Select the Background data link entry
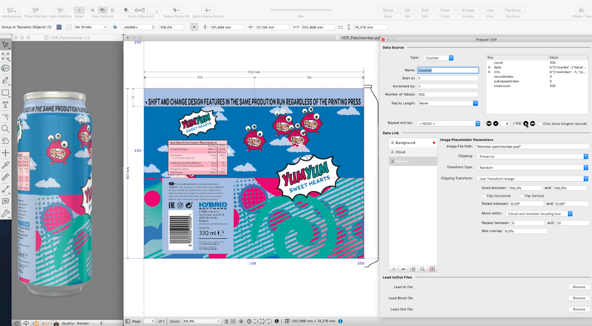 pos(405,143)
